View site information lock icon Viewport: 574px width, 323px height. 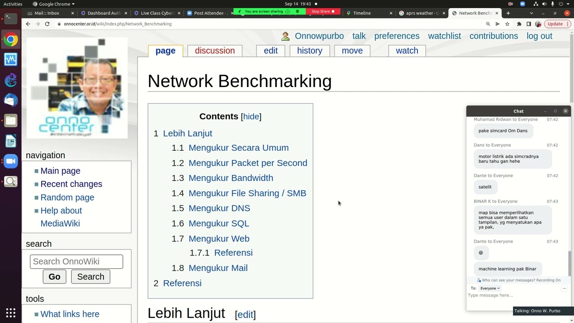[59, 24]
